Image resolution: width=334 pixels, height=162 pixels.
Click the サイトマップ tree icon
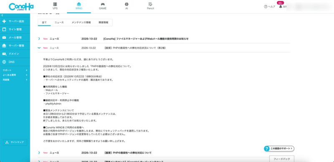[x=7, y=142]
